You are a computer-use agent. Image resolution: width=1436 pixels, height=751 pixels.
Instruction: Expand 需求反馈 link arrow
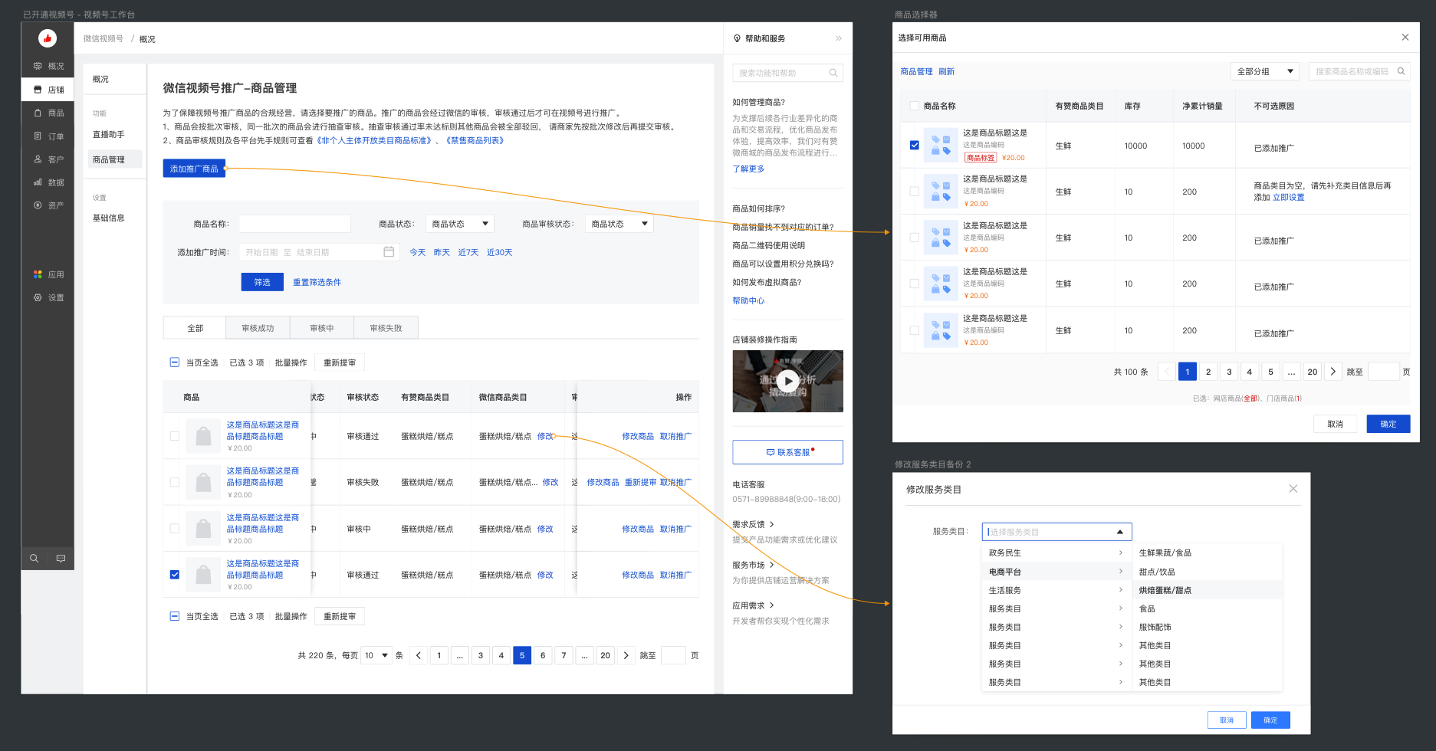click(x=771, y=524)
